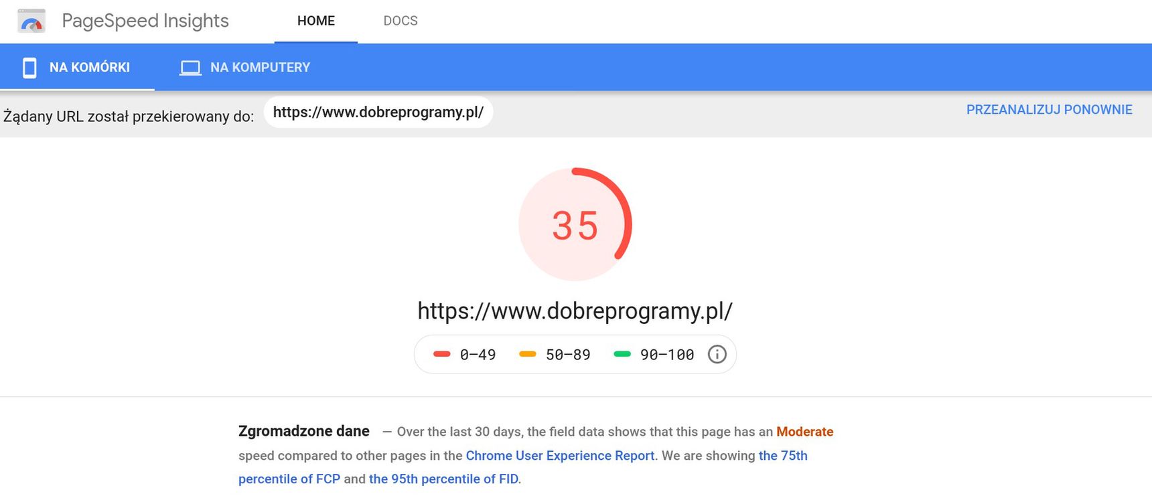Click the Zgromadzone dane heading

click(x=304, y=431)
